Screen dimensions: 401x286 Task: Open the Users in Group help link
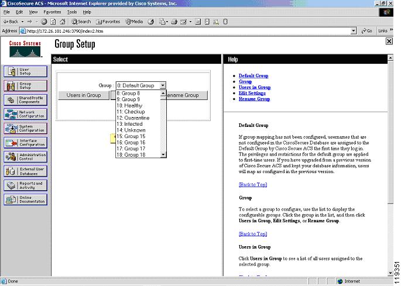[x=255, y=87]
